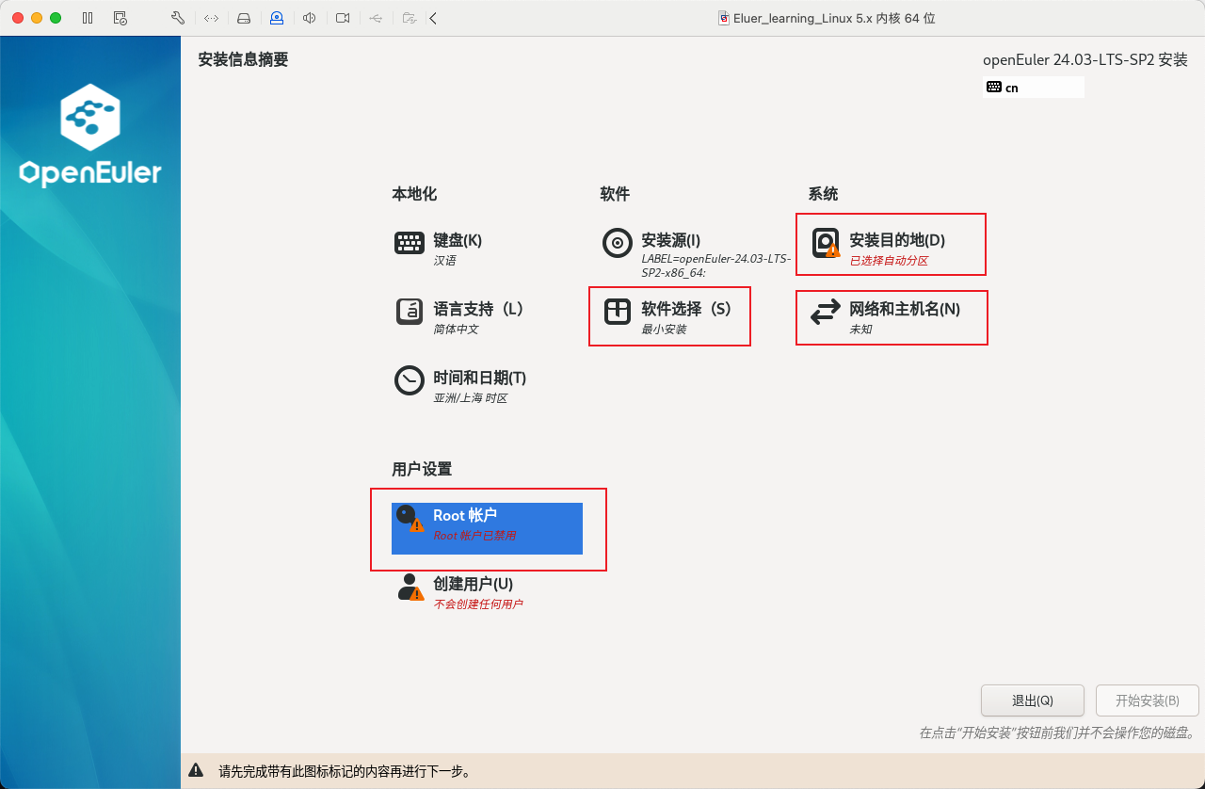Open the USB devices menu icon
Image resolution: width=1205 pixels, height=789 pixels.
click(376, 17)
